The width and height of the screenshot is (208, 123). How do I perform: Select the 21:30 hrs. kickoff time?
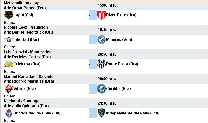(x=107, y=103)
